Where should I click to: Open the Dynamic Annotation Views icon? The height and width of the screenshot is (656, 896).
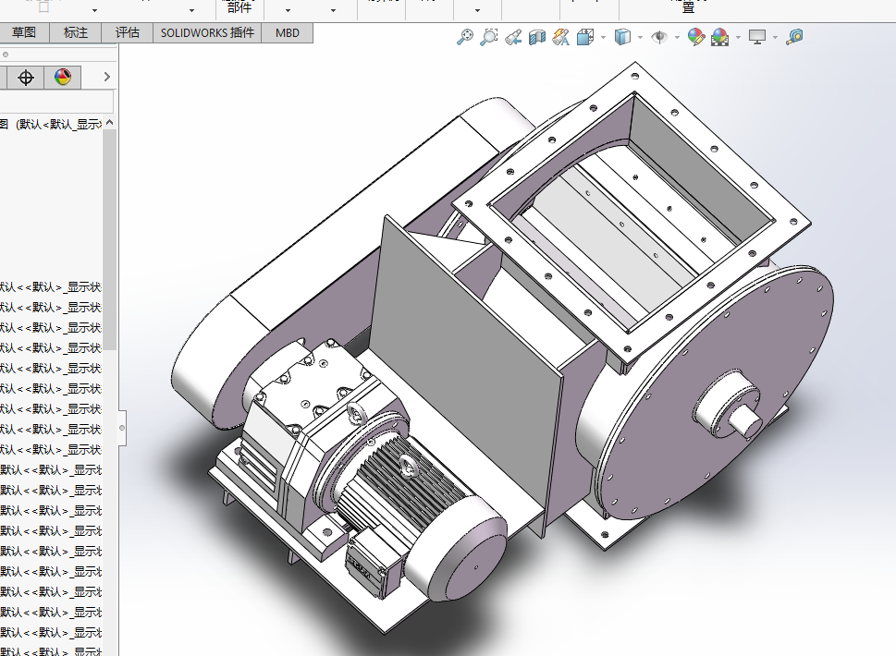[560, 37]
